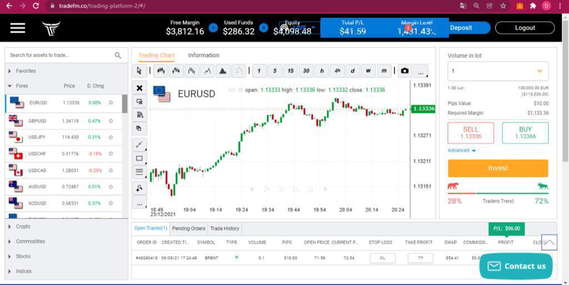The image size is (569, 285).
Task: Open the hamburger main menu
Action: pyautogui.click(x=18, y=28)
